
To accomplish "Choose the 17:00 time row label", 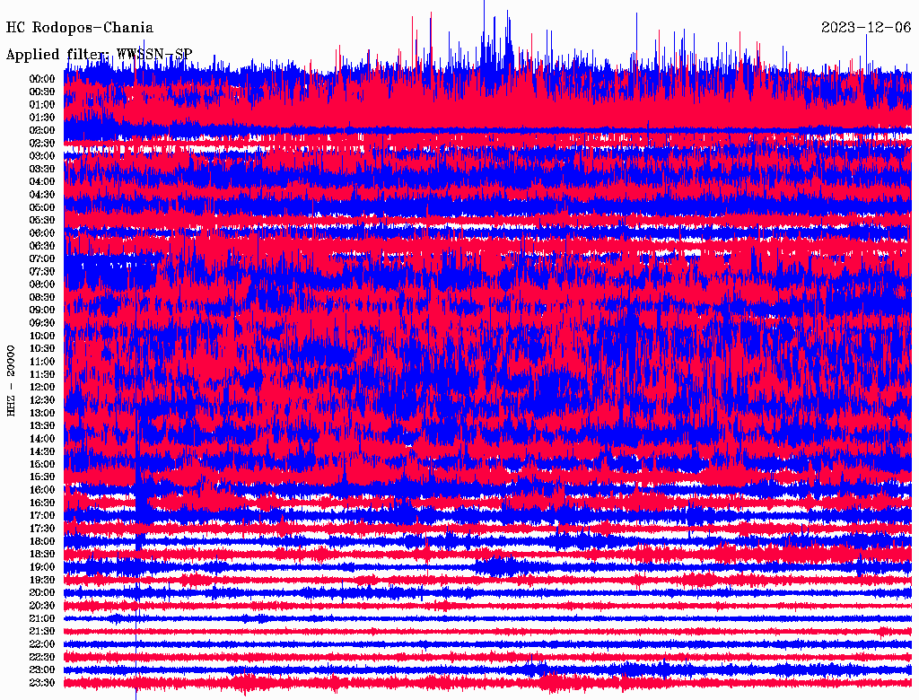I will tap(42, 516).
